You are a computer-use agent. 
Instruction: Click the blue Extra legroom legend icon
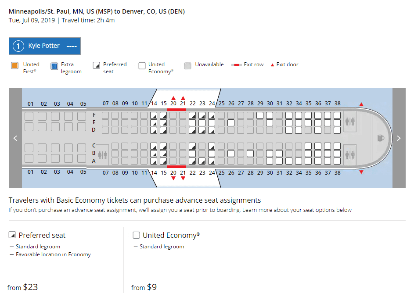(54, 64)
